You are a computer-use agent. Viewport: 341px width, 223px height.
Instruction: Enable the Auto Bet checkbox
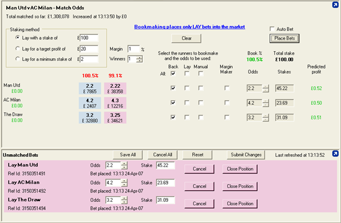click(272, 29)
